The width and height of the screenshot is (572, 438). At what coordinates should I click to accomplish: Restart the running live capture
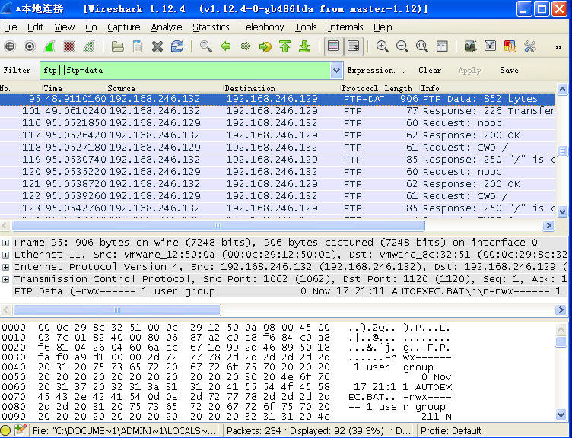89,46
